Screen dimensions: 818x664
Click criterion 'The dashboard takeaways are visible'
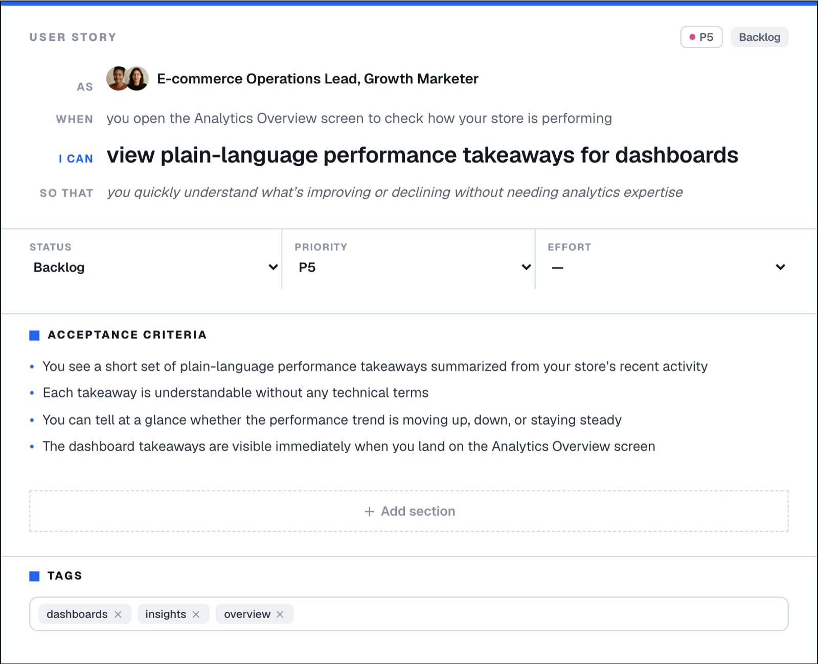349,447
